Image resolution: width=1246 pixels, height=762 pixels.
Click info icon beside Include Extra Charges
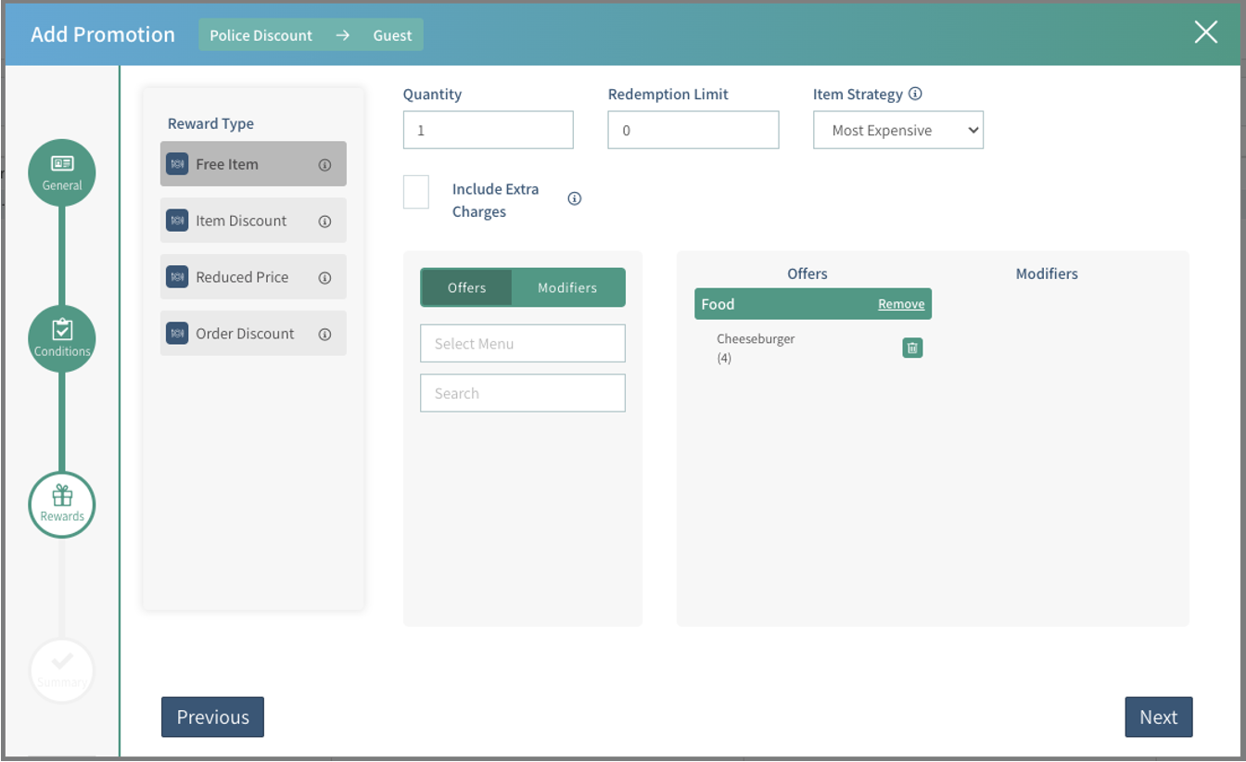[x=575, y=198]
